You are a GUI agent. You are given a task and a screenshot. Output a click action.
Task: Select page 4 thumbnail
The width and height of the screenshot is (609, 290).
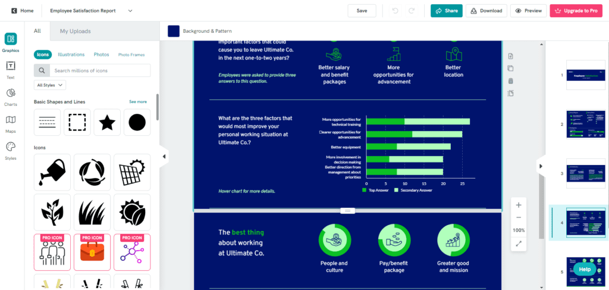586,223
